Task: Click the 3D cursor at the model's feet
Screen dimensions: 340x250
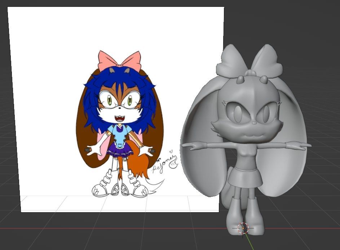Action: [x=243, y=228]
